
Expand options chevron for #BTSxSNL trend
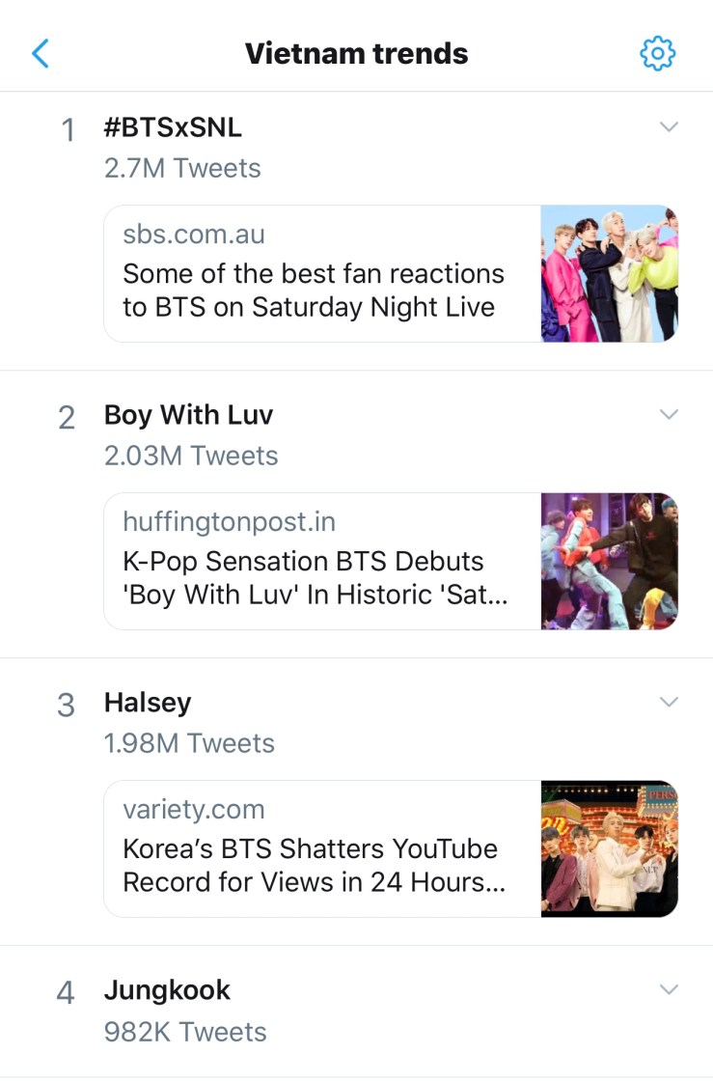(x=669, y=126)
